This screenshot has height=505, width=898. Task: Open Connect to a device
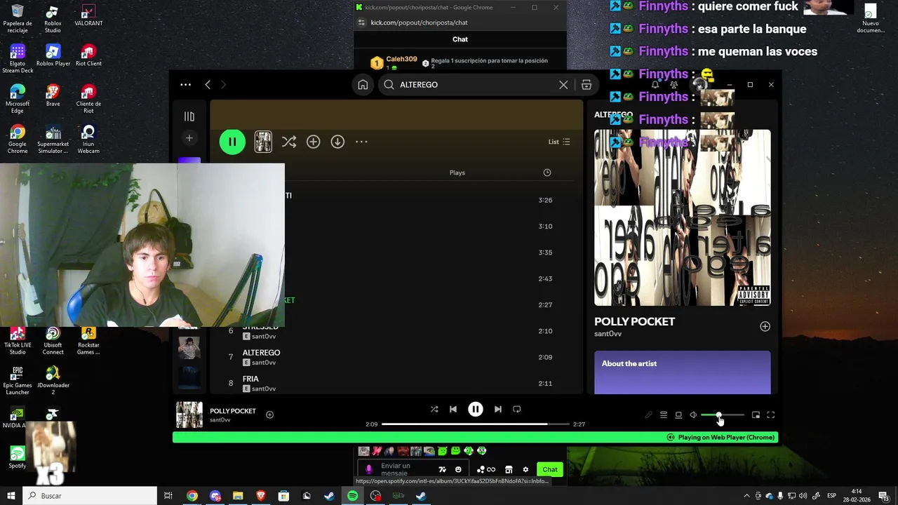pos(678,415)
